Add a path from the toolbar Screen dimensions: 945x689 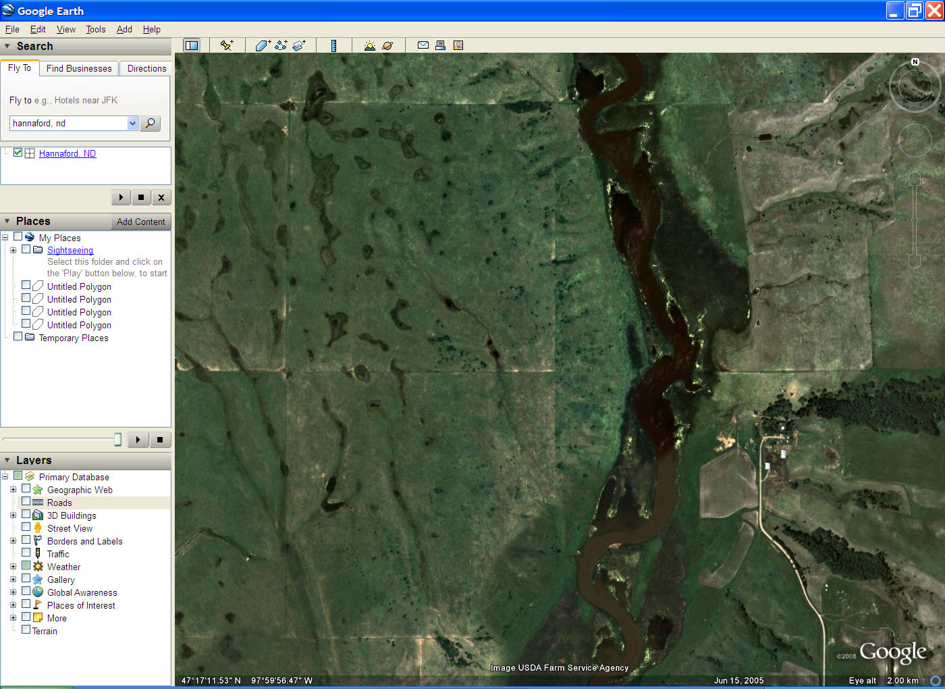coord(281,45)
